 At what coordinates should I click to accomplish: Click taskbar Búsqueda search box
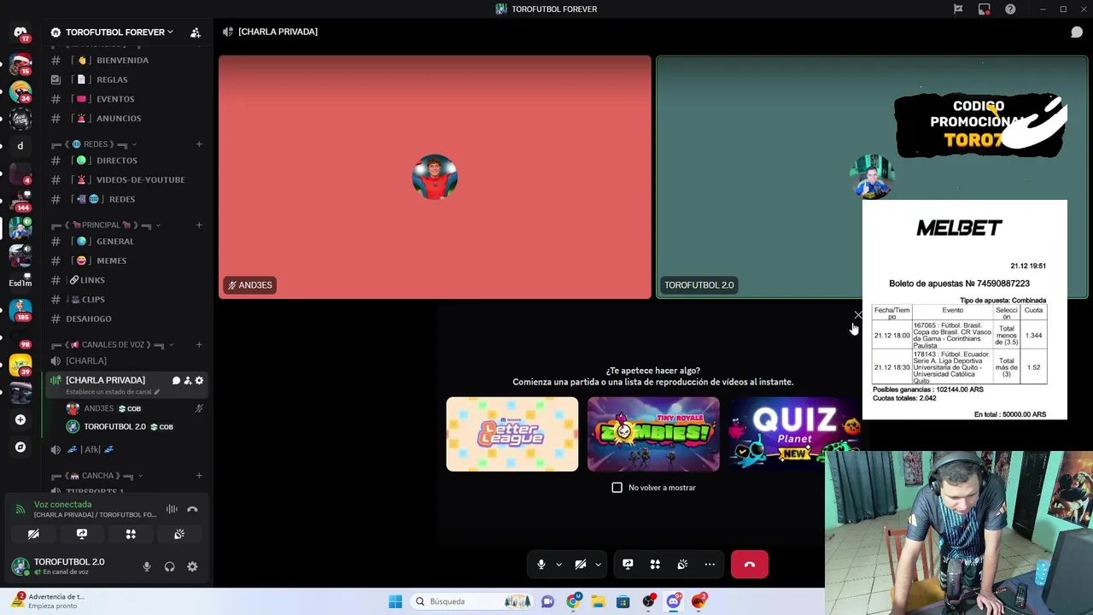[471, 601]
